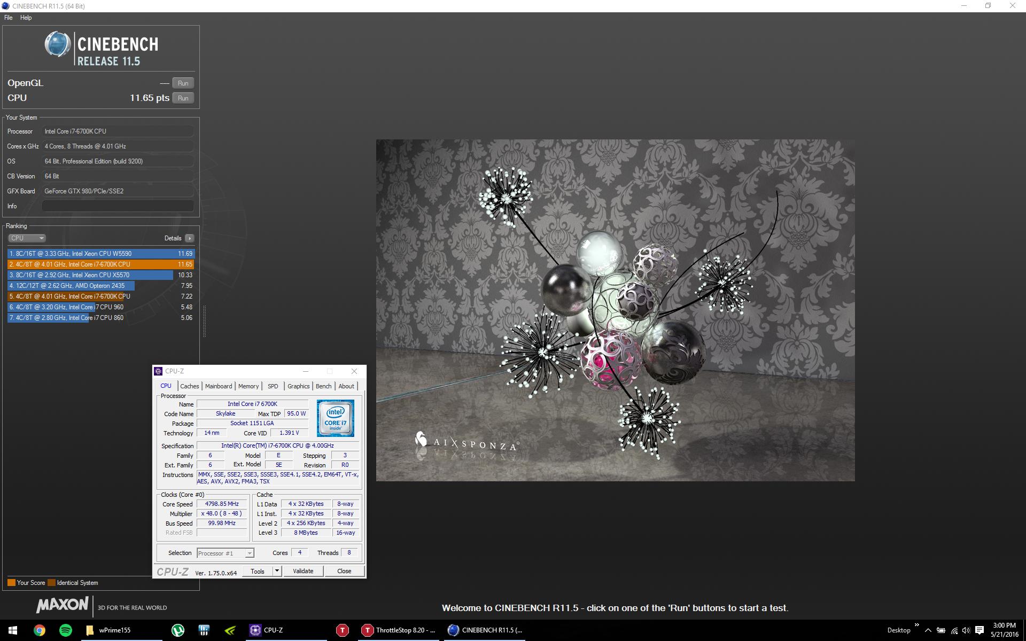Open wPrime155 folder in taskbar
This screenshot has width=1026, height=641.
121,630
